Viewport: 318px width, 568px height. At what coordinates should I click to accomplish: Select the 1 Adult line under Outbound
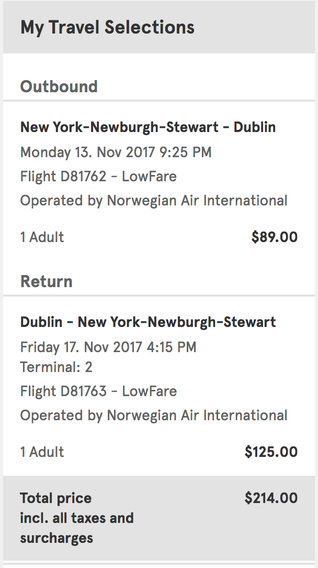pyautogui.click(x=42, y=237)
